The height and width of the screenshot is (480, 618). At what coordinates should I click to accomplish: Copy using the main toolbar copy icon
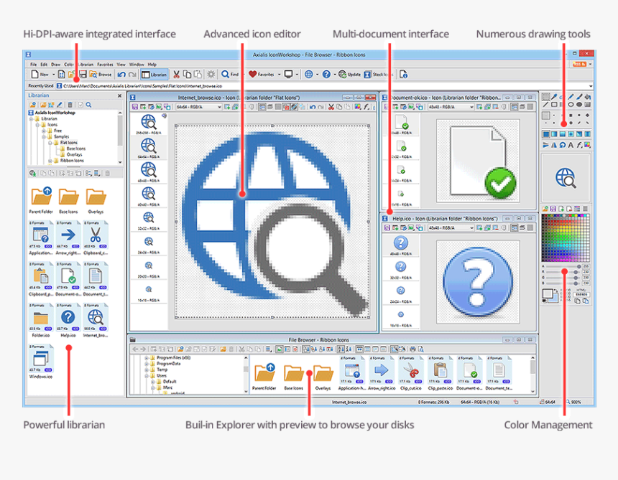[x=188, y=74]
